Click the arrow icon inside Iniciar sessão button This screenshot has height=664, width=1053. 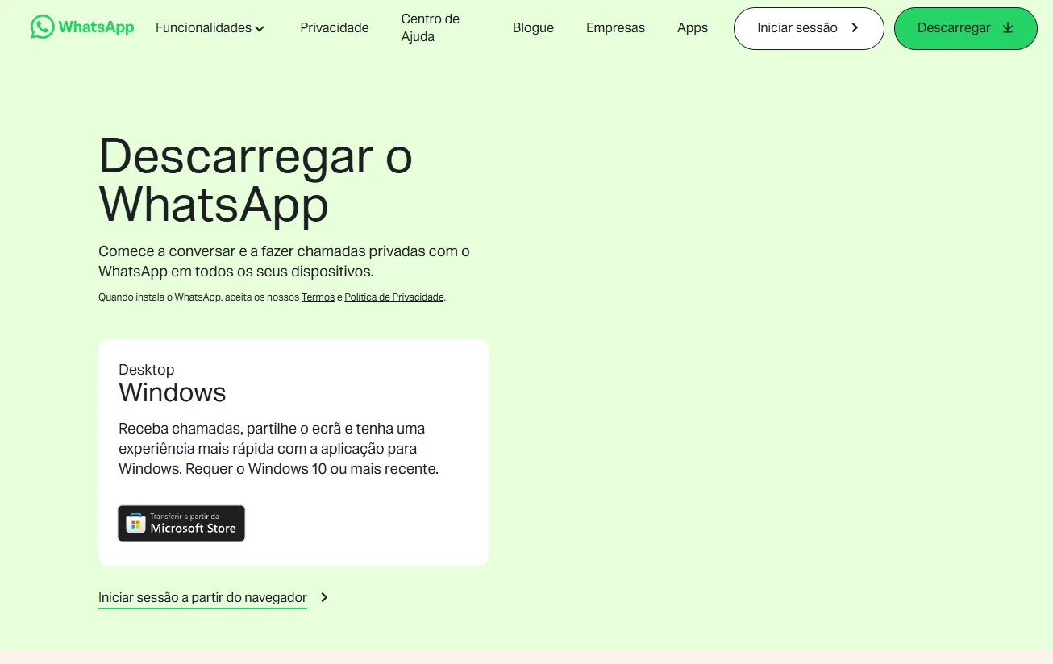(854, 27)
